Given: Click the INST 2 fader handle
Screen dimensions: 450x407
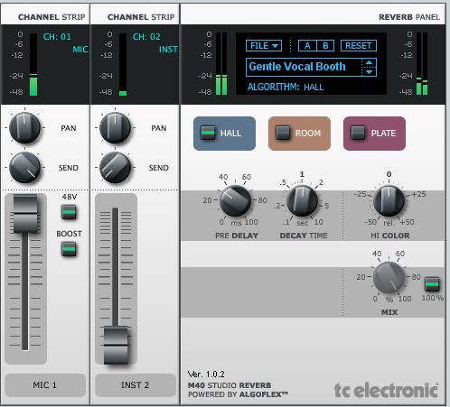Looking at the screenshot, I should click(116, 346).
